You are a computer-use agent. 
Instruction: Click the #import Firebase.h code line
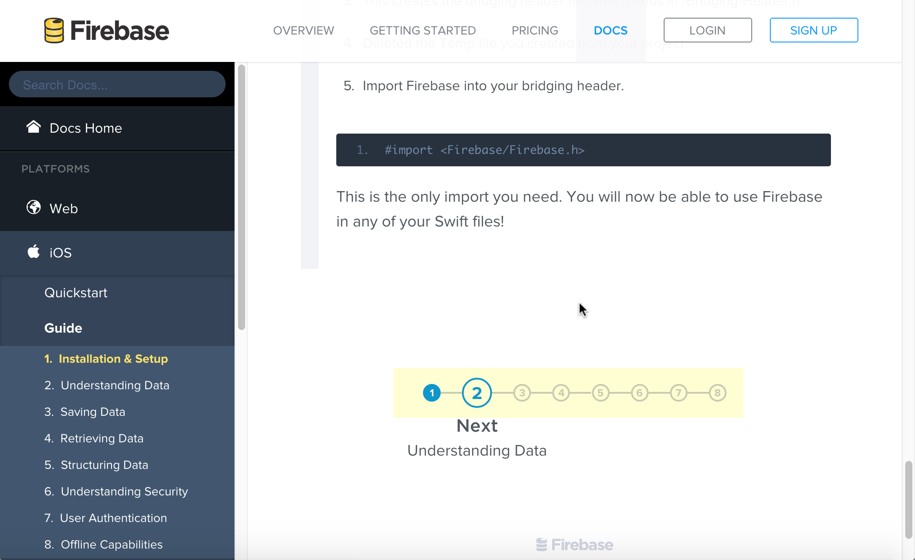coord(484,150)
